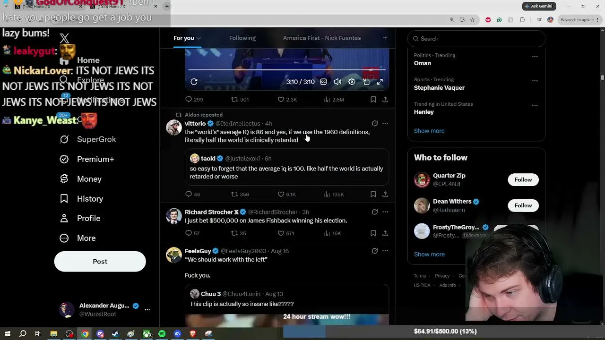Open more options on Richard Strocher's post
The height and width of the screenshot is (340, 605).
pyautogui.click(x=385, y=212)
